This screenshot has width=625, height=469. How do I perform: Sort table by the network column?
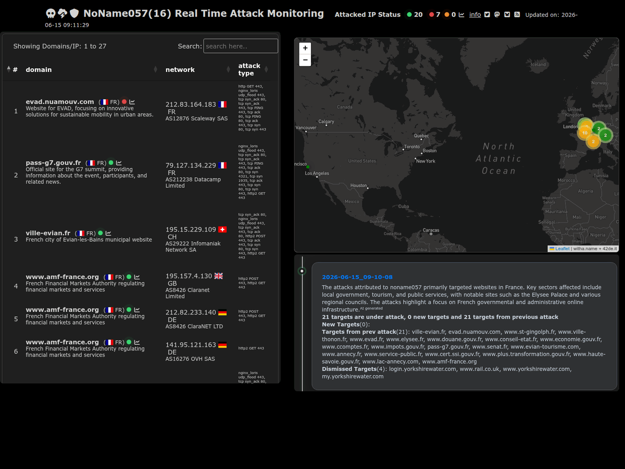pos(197,69)
